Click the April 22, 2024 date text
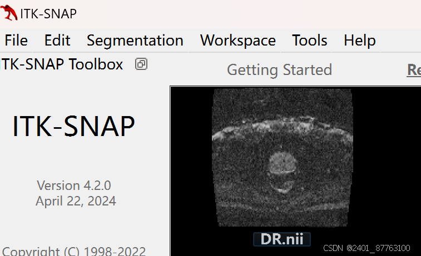Image resolution: width=421 pixels, height=256 pixels. coord(76,201)
